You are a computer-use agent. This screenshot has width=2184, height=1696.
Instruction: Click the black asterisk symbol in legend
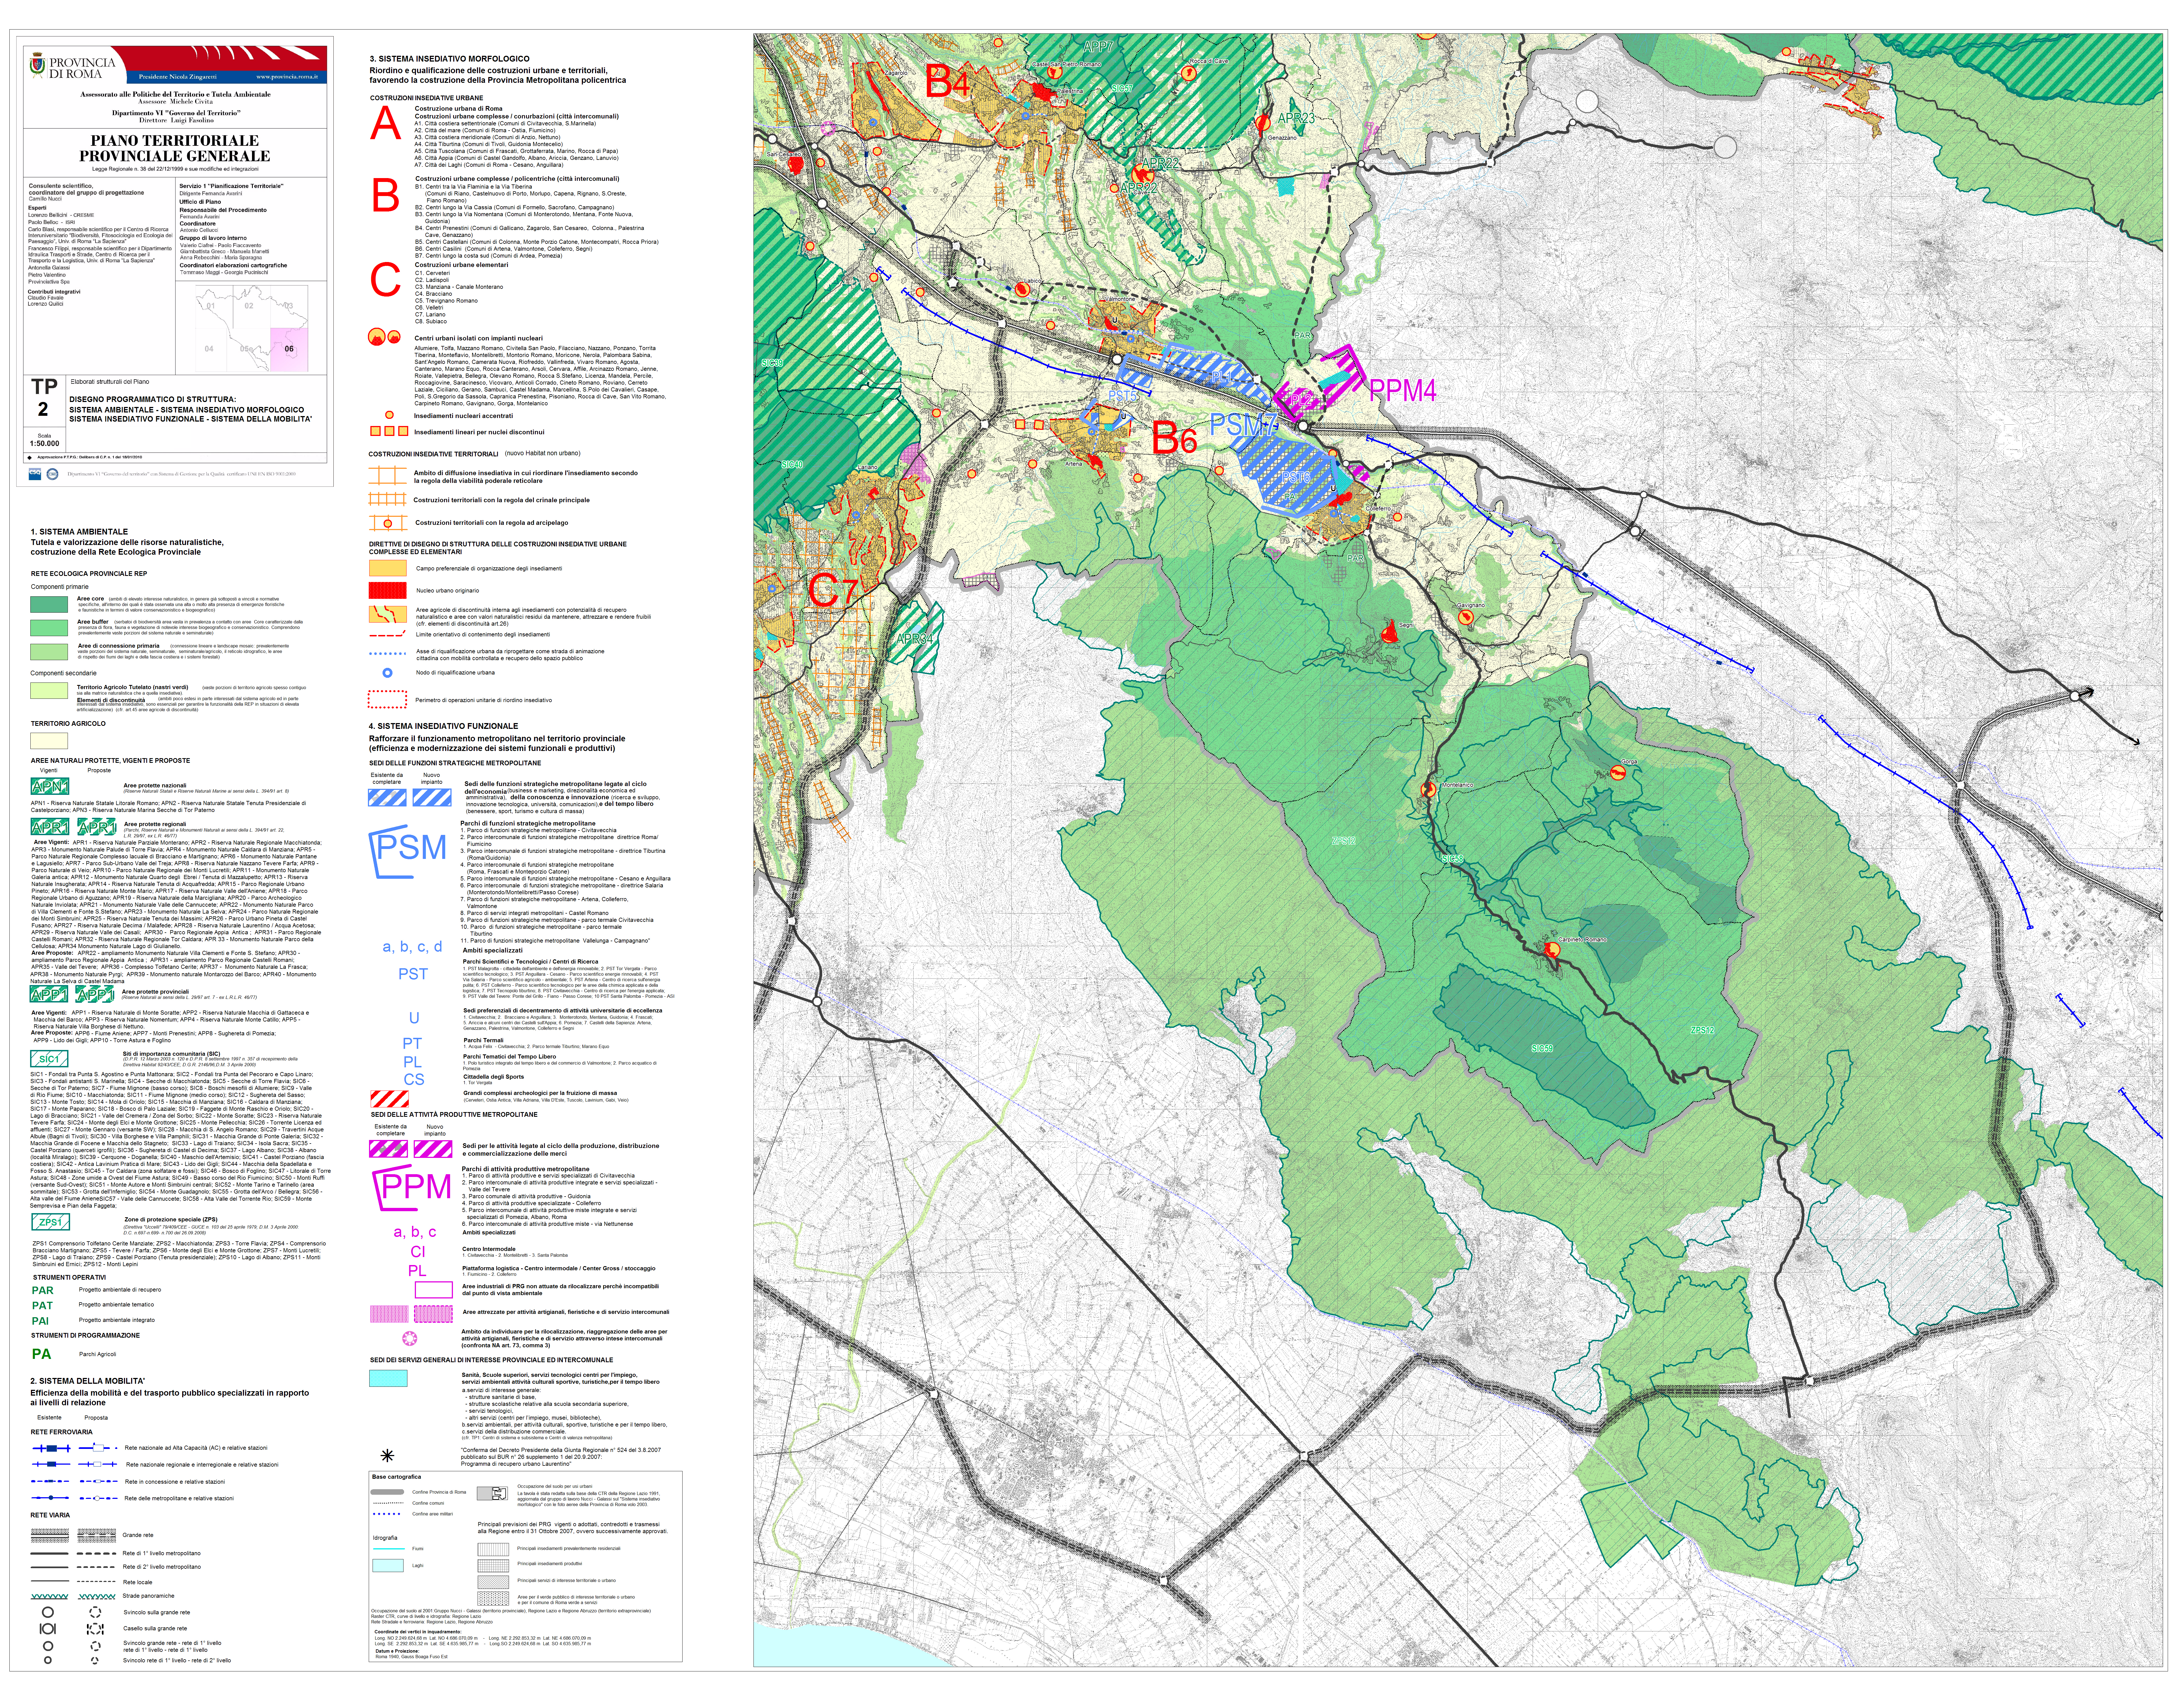click(x=387, y=1456)
